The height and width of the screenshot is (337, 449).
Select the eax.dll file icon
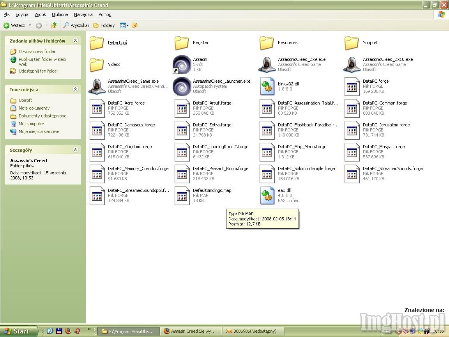(267, 195)
